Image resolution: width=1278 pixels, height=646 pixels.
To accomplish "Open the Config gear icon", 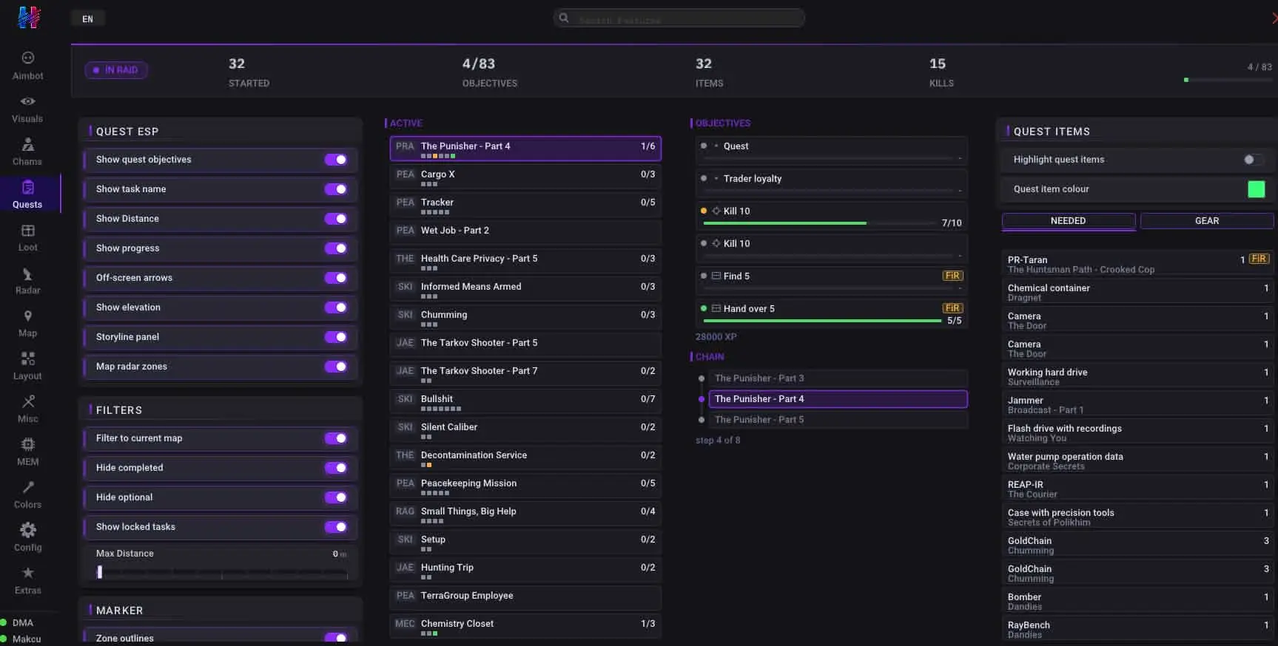I will [x=28, y=530].
